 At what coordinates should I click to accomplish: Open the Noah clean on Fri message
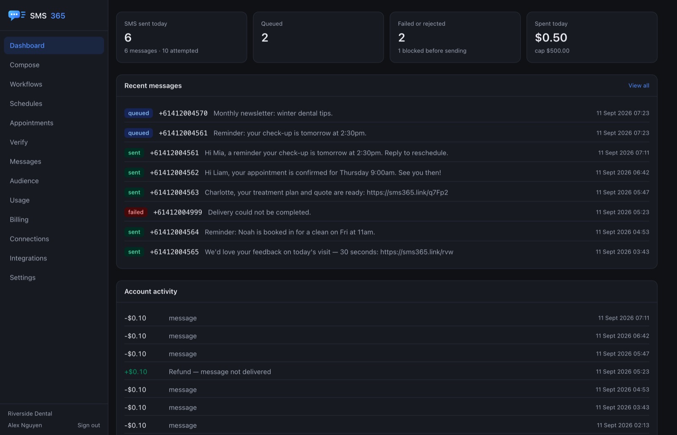point(290,232)
